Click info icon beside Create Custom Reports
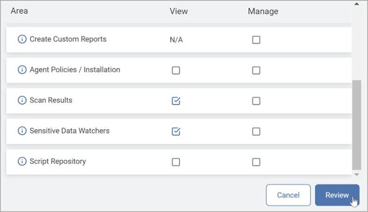The width and height of the screenshot is (368, 212). tap(22, 40)
